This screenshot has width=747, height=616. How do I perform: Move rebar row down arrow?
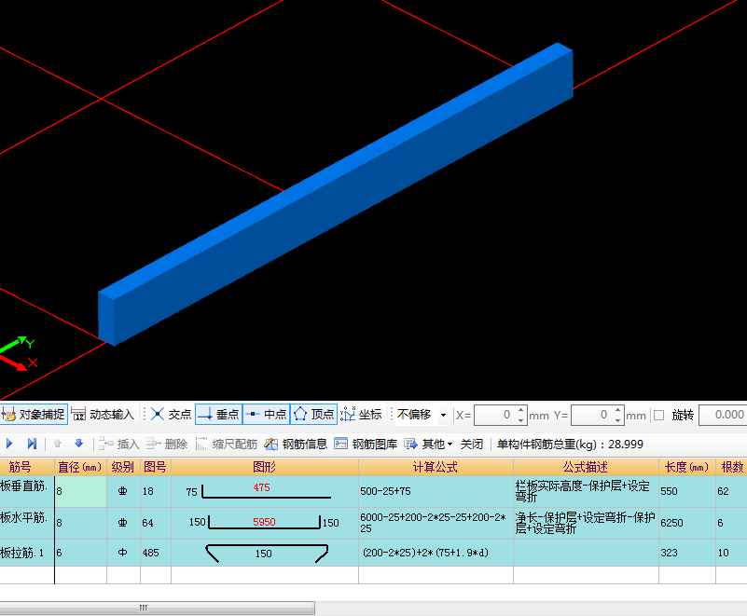(x=78, y=444)
